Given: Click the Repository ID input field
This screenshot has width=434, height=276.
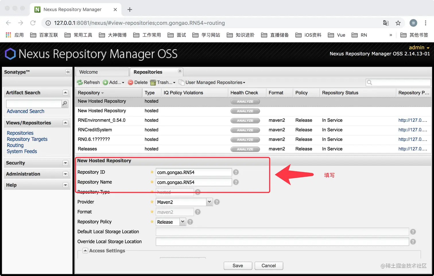Looking at the screenshot, I should [194, 172].
